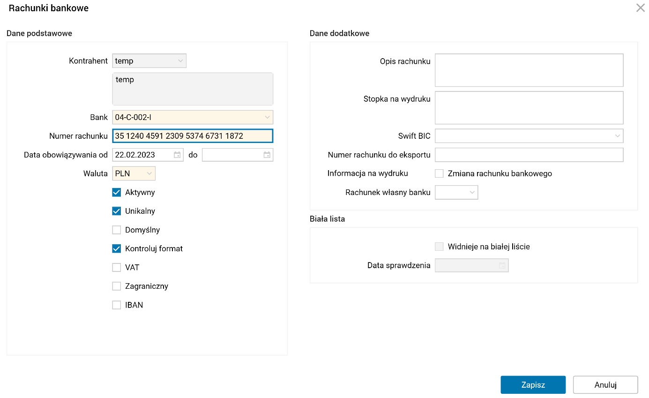Check the VAT checkbox
Screen dimensions: 649x398
tap(117, 267)
